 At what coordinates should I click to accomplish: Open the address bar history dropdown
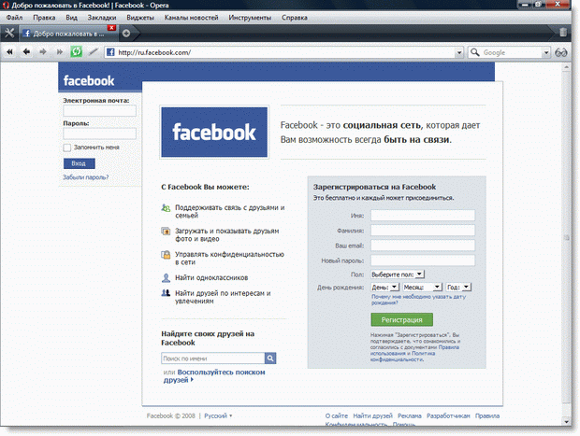click(459, 52)
